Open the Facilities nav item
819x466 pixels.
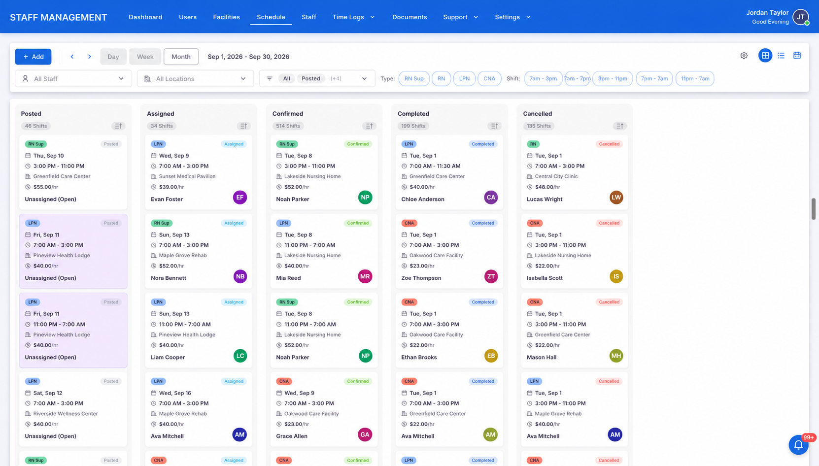[x=226, y=17]
